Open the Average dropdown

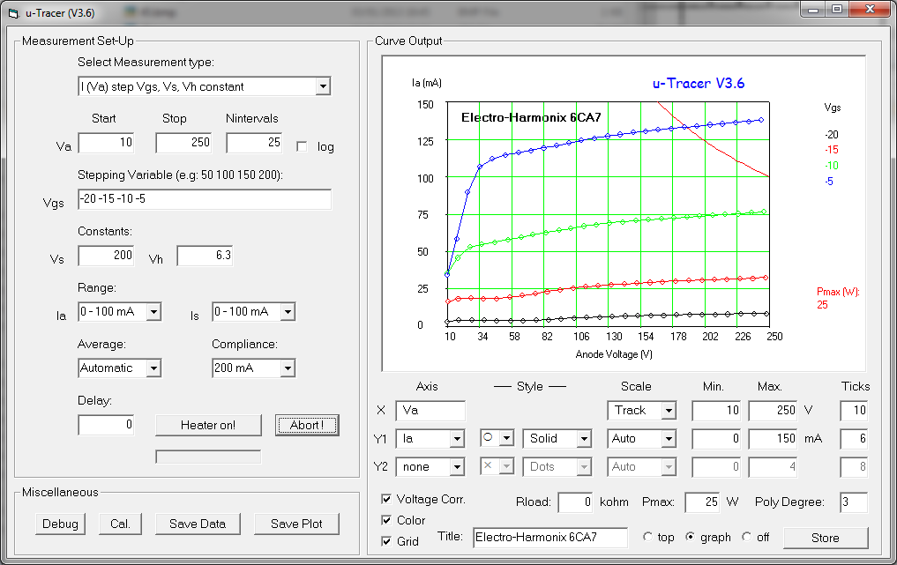[153, 368]
